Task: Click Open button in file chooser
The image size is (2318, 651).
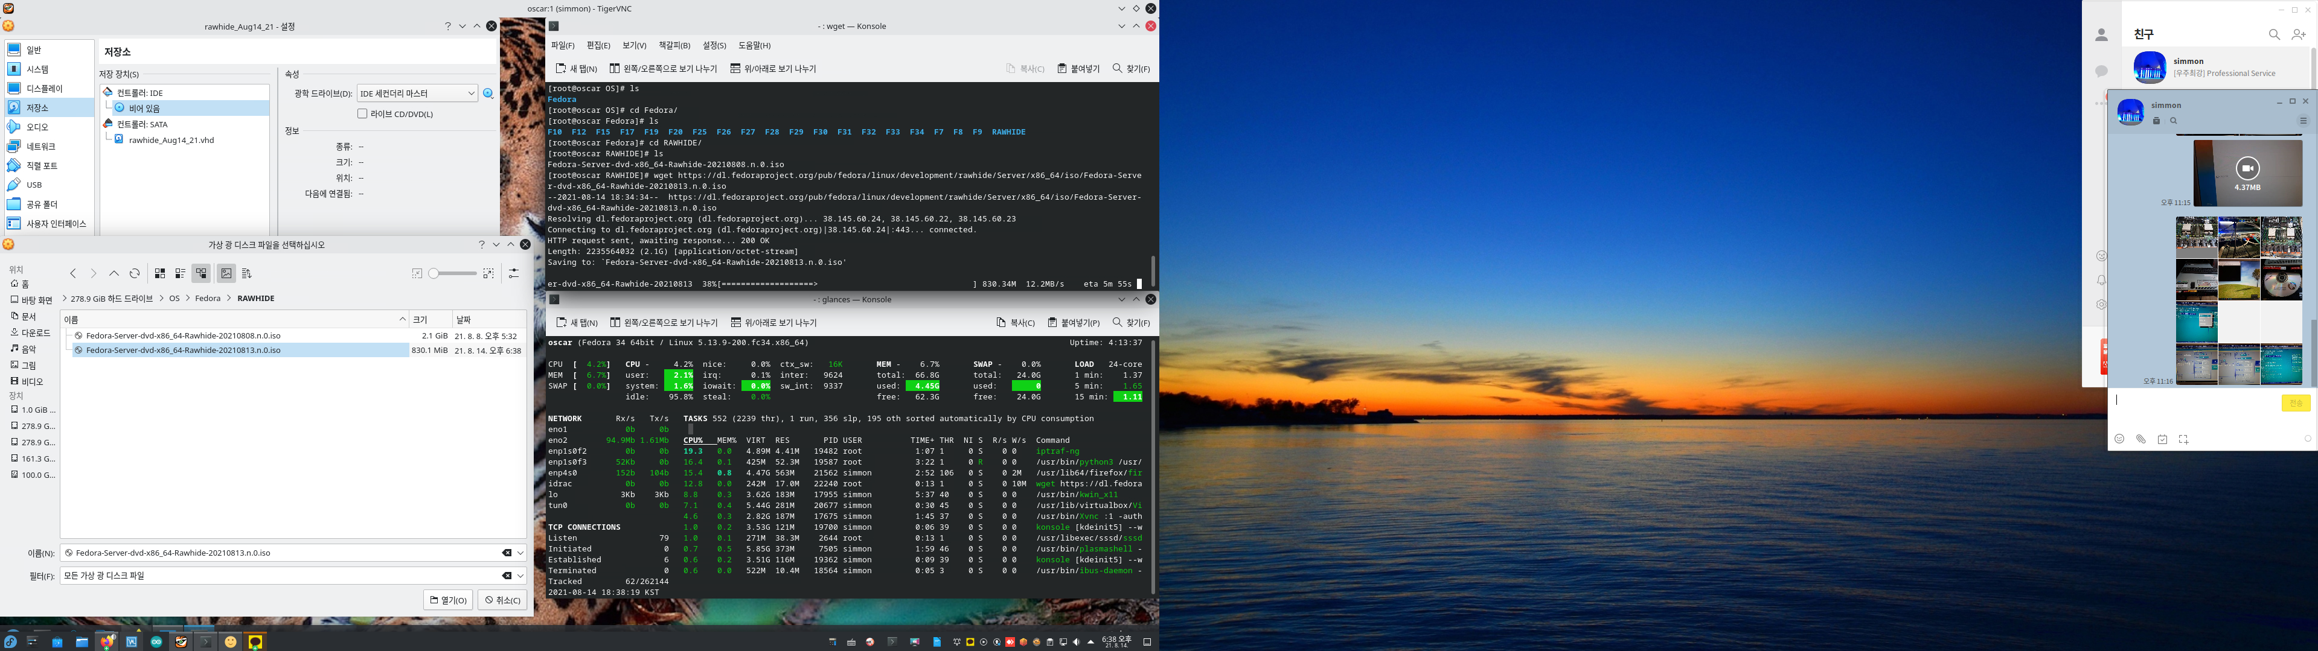Action: (x=448, y=600)
